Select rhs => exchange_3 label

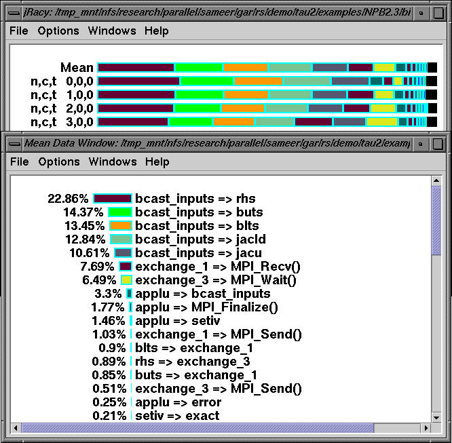pos(193,361)
